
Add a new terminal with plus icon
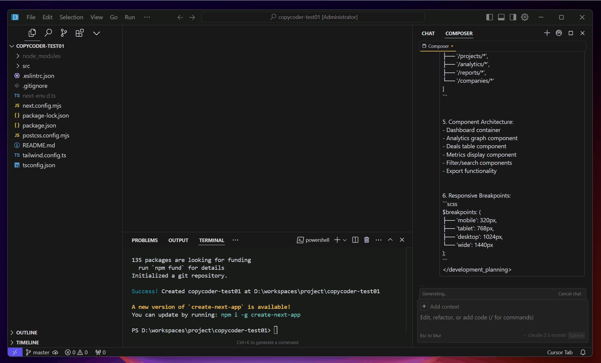pyautogui.click(x=337, y=240)
